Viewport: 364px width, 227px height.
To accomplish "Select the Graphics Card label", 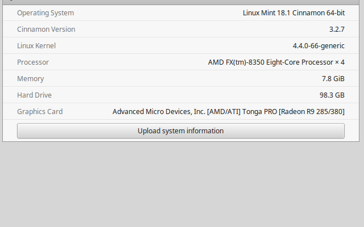I will (x=40, y=112).
